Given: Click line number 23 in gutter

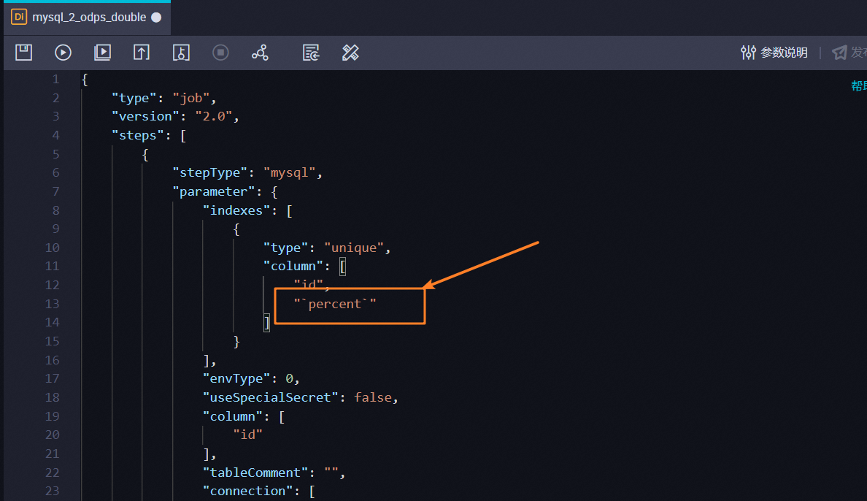Looking at the screenshot, I should point(52,491).
